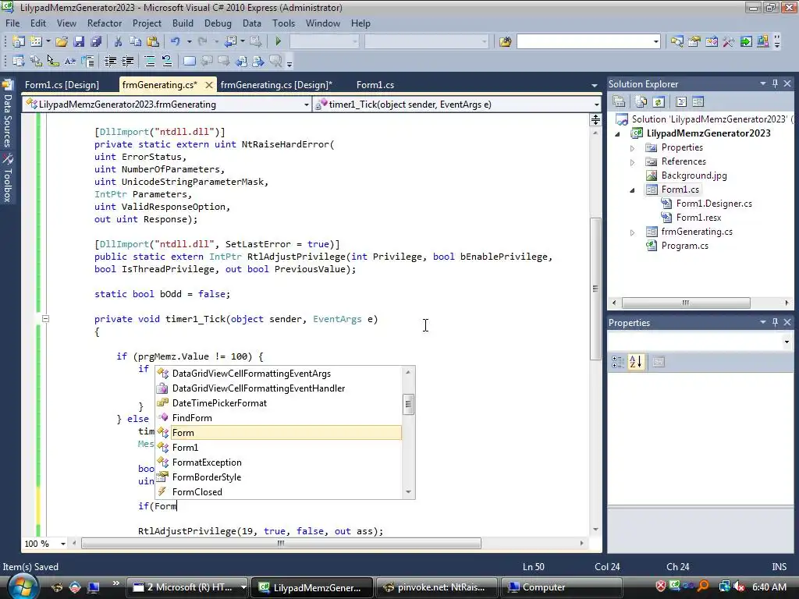Viewport: 799px width, 599px height.
Task: Open the class selector dropdown frmGenerating
Action: [306, 105]
